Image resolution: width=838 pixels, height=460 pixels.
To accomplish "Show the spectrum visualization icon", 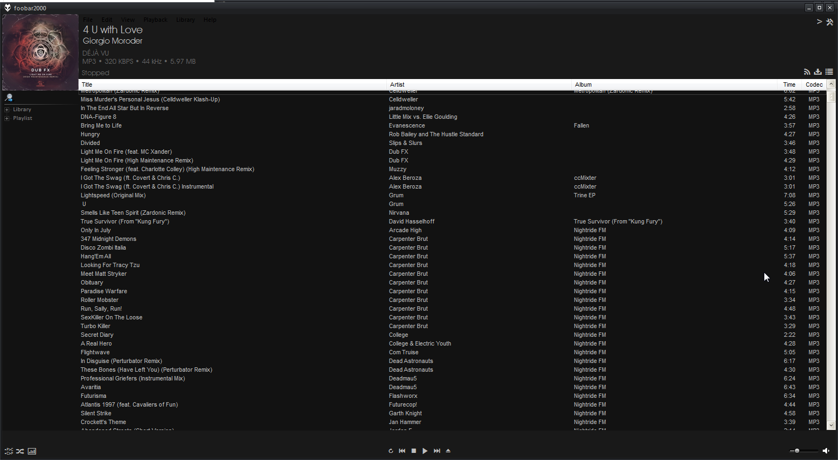I will pos(32,451).
